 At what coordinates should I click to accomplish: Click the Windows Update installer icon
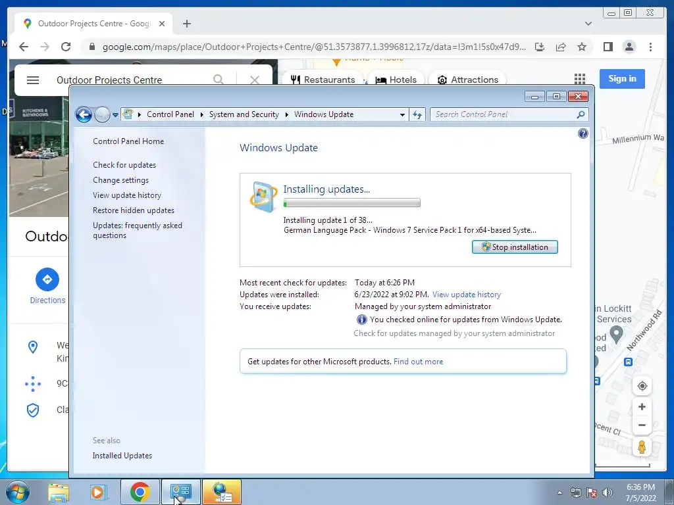263,197
